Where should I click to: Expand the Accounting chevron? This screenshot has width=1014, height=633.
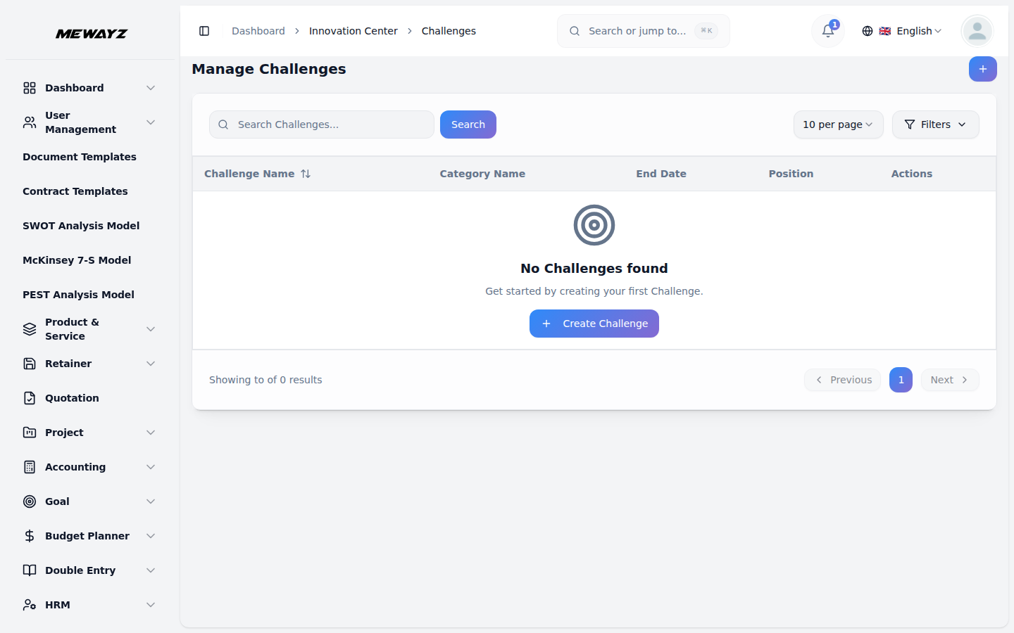click(151, 467)
